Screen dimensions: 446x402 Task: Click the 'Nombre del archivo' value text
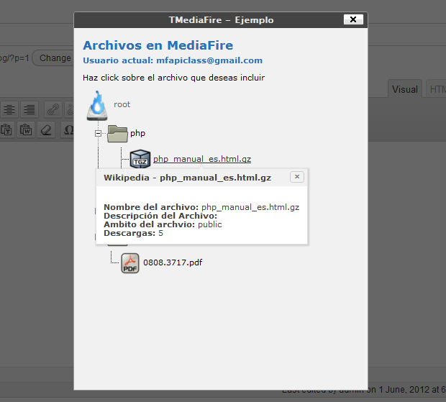pyautogui.click(x=250, y=207)
